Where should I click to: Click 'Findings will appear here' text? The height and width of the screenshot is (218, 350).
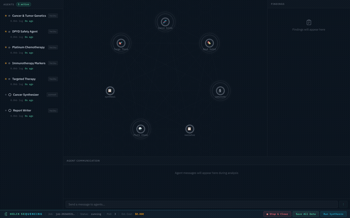coord(309,30)
